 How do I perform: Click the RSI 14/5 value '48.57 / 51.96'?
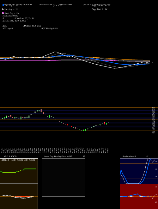pos(27,18)
